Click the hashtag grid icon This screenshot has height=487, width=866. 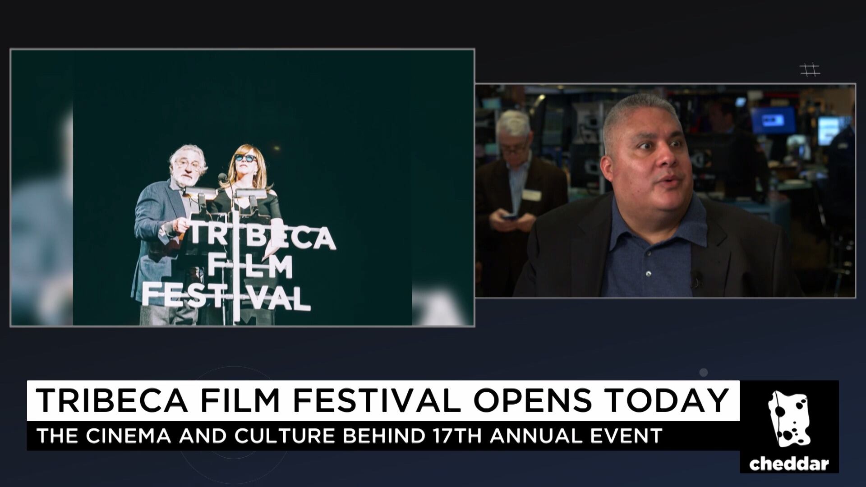pos(810,70)
